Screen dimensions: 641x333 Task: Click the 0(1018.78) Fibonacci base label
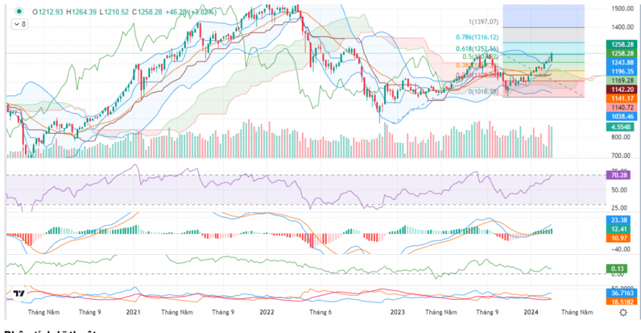point(485,92)
